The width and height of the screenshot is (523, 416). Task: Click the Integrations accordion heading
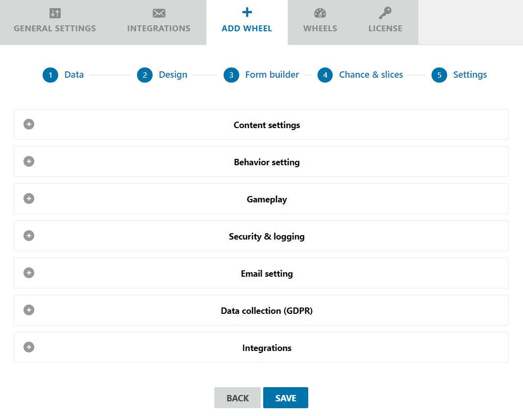267,348
